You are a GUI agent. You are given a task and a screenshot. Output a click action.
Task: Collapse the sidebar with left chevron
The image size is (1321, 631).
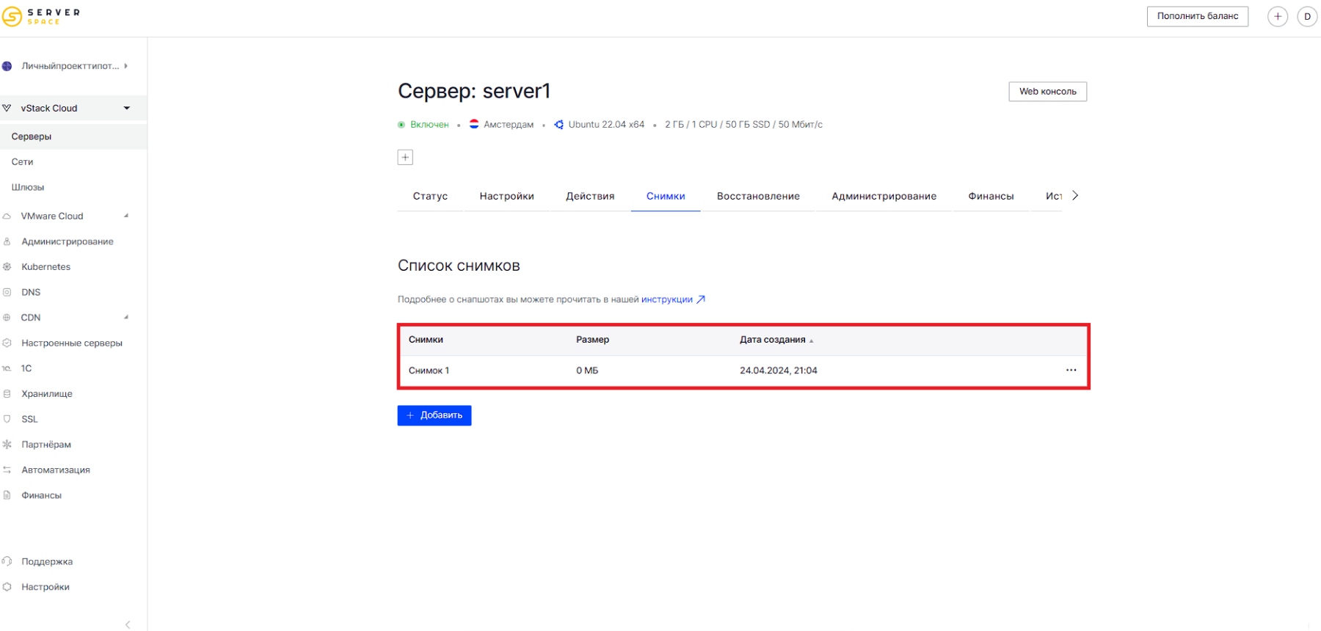coord(128,624)
